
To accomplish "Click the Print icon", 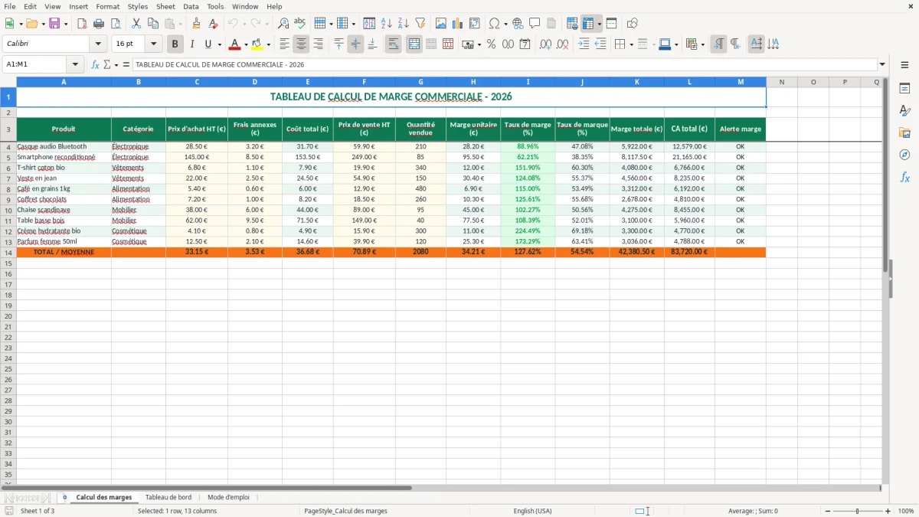I will (99, 24).
